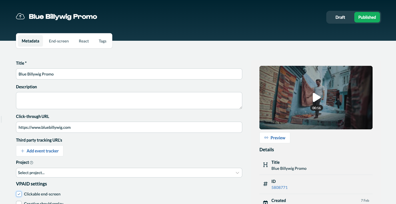The height and width of the screenshot is (204, 396).
Task: Click the Preview button
Action: coord(275,138)
